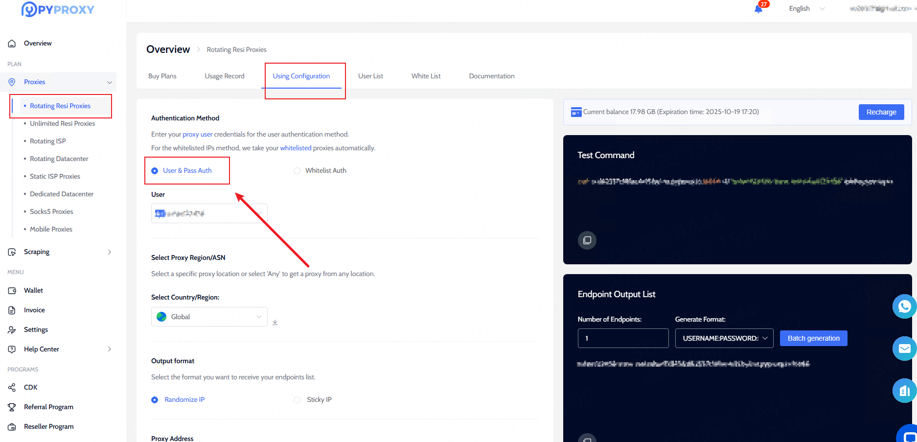
Task: Click the download icon beside Global dropdown
Action: point(275,322)
